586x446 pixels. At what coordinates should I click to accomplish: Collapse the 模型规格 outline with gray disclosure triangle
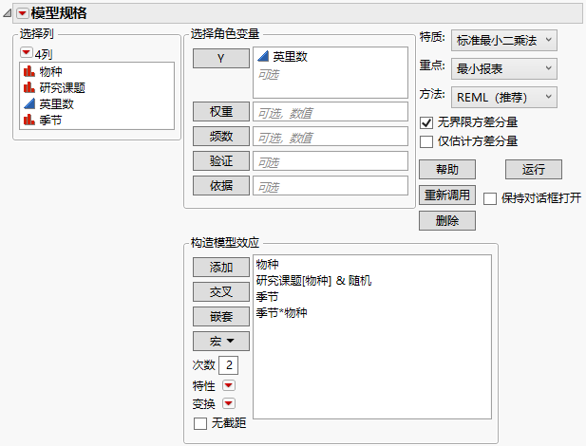click(x=8, y=13)
